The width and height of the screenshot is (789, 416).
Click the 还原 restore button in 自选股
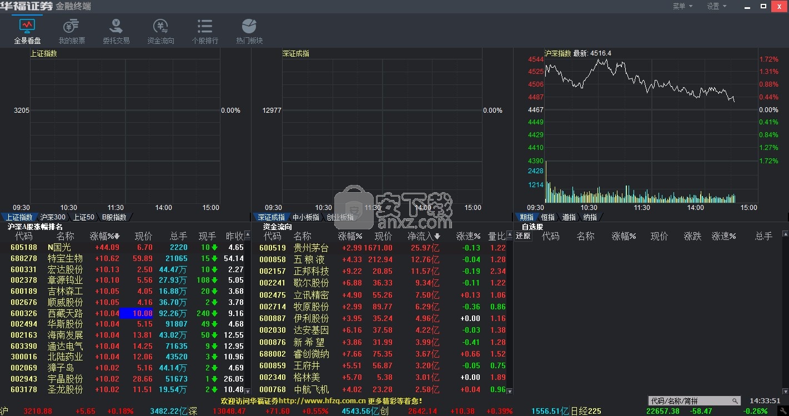point(523,236)
